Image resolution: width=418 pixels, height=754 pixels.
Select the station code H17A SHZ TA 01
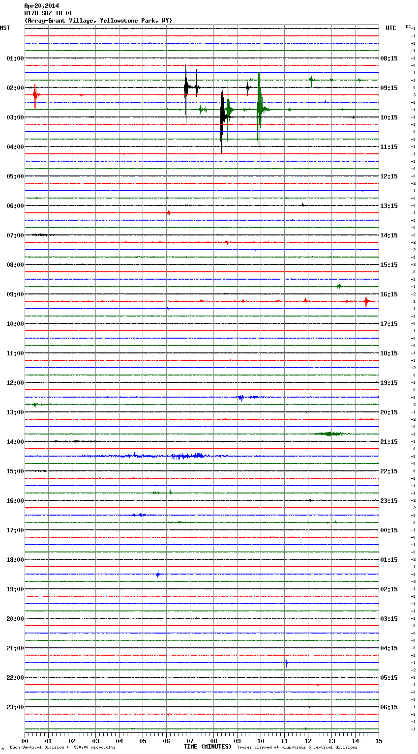coord(48,13)
